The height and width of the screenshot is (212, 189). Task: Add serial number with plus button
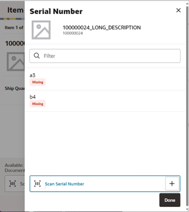coord(172,183)
